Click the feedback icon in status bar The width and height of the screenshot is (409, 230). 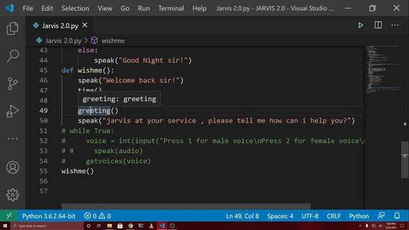click(x=381, y=216)
